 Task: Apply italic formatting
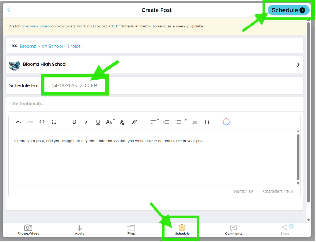[86, 122]
